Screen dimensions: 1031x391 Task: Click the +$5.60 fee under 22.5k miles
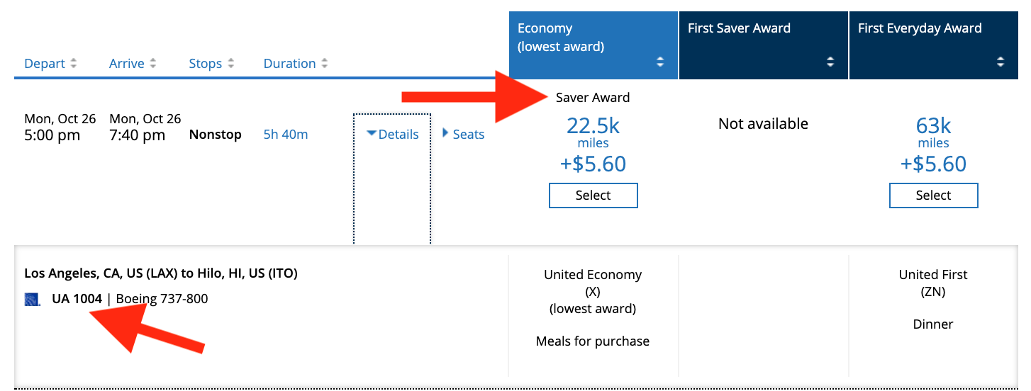pos(593,164)
